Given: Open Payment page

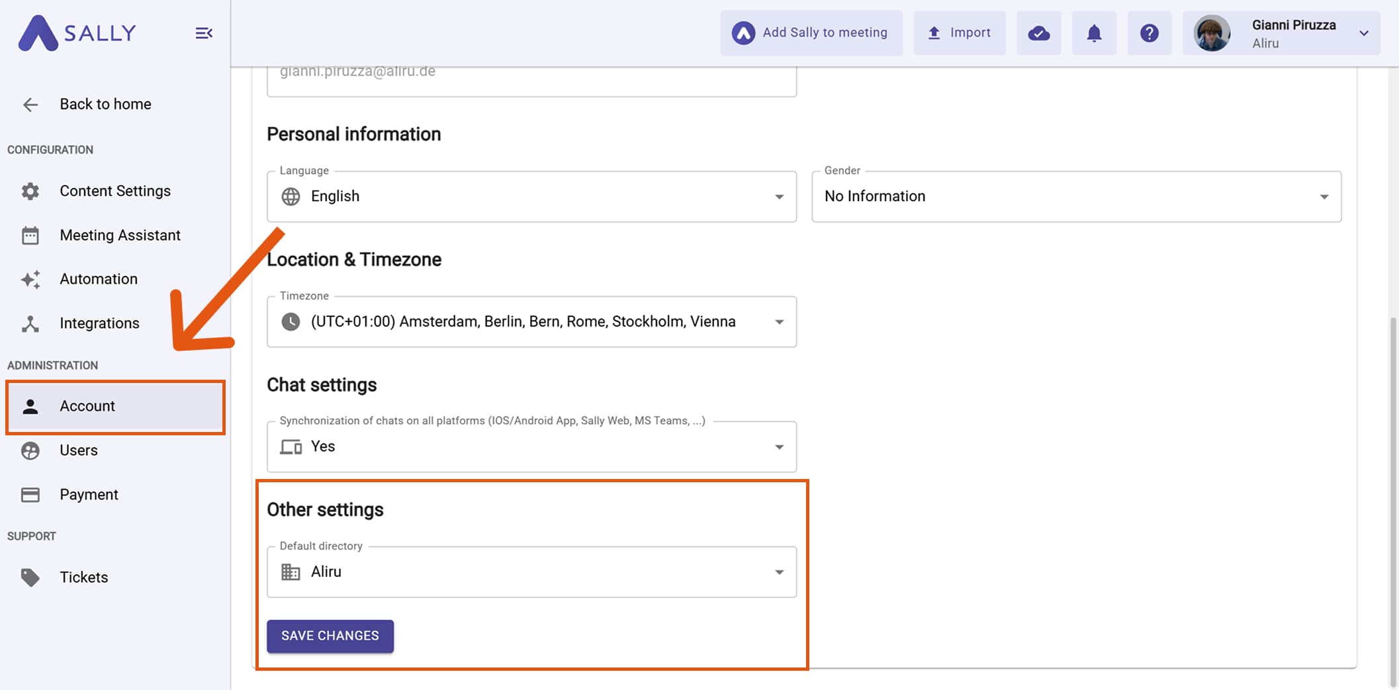Looking at the screenshot, I should click(x=115, y=495).
